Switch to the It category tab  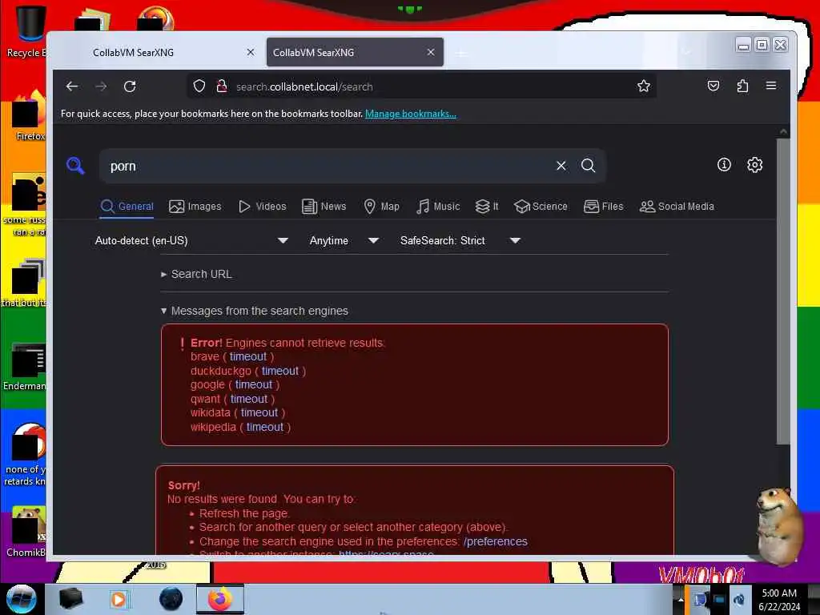tap(487, 207)
